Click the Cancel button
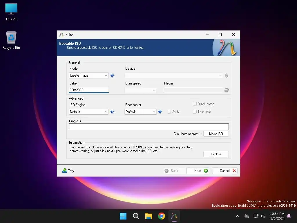Viewport: 297px width, 223px height. [x=225, y=171]
